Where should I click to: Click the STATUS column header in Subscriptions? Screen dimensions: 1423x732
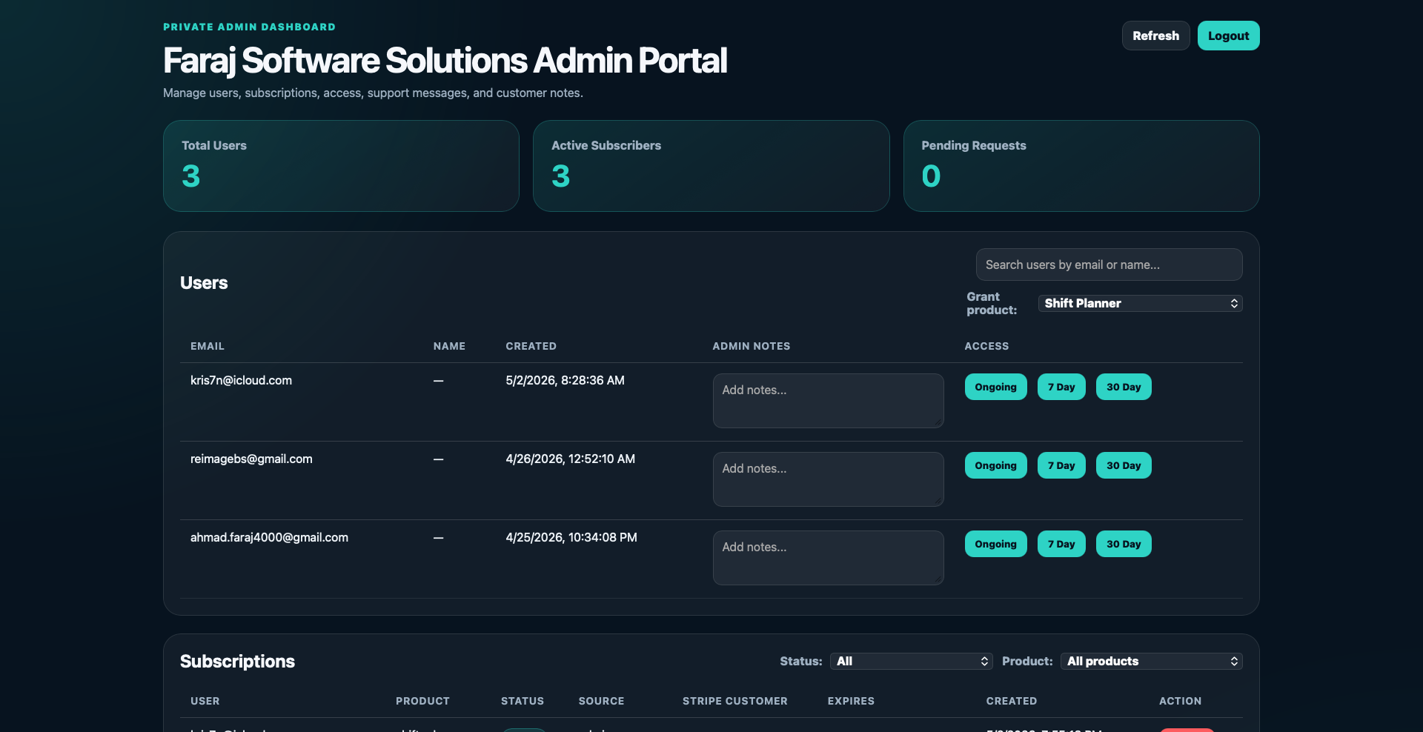[x=523, y=701]
